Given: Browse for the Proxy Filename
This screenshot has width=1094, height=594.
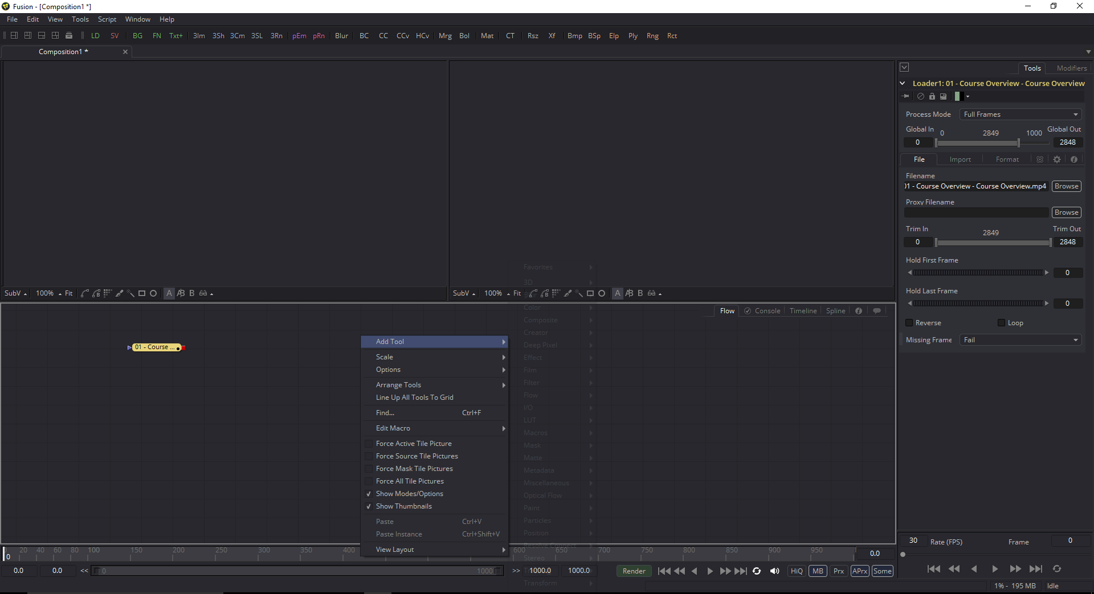Looking at the screenshot, I should pyautogui.click(x=1066, y=212).
